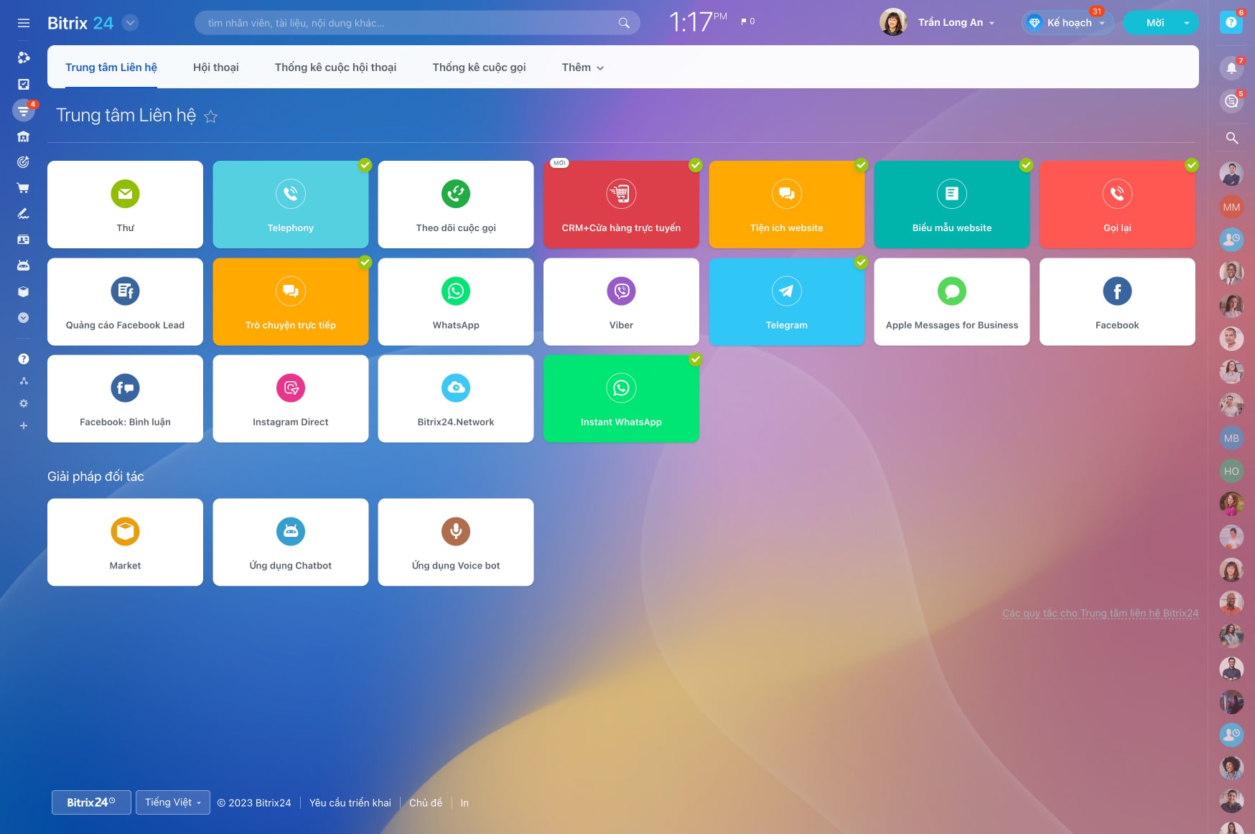Open the Bitrix24.Network tile
This screenshot has width=1255, height=834.
click(x=456, y=398)
